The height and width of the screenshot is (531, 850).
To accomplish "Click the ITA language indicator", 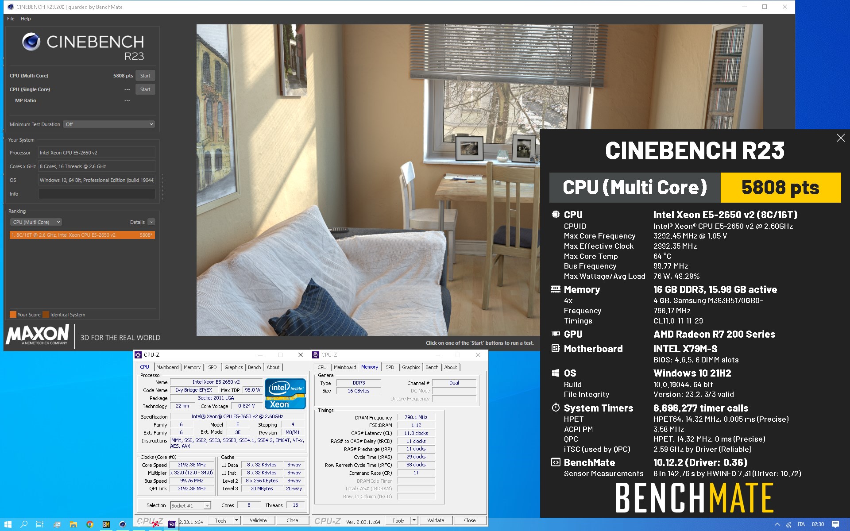I will (801, 524).
